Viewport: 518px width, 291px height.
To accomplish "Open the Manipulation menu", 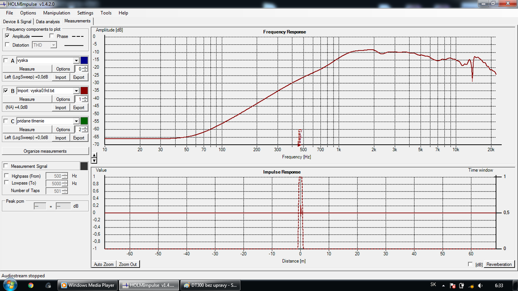I will pyautogui.click(x=57, y=13).
